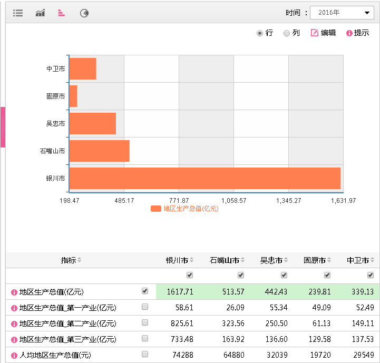Click the 人均地区生产总值(元) row label
The height and width of the screenshot is (363, 380).
[x=55, y=355]
